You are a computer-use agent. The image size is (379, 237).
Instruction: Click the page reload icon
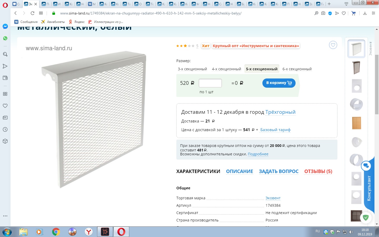pyautogui.click(x=32, y=13)
